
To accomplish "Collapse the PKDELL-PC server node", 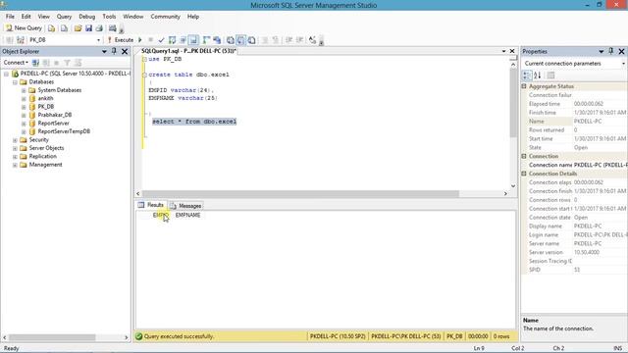I will tap(6, 74).
